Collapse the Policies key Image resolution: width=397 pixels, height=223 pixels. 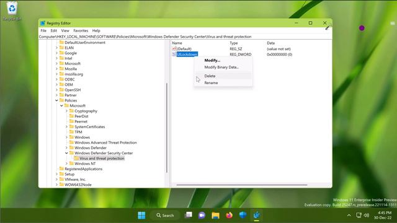(56, 100)
